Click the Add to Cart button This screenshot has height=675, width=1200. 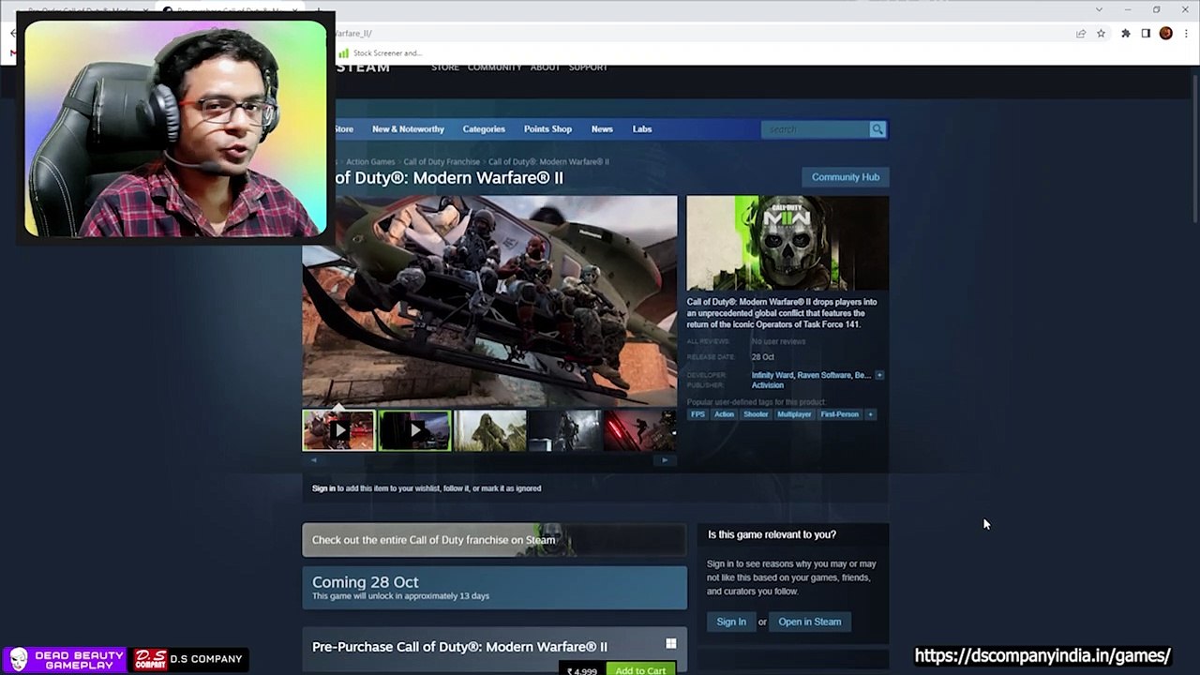pos(640,669)
